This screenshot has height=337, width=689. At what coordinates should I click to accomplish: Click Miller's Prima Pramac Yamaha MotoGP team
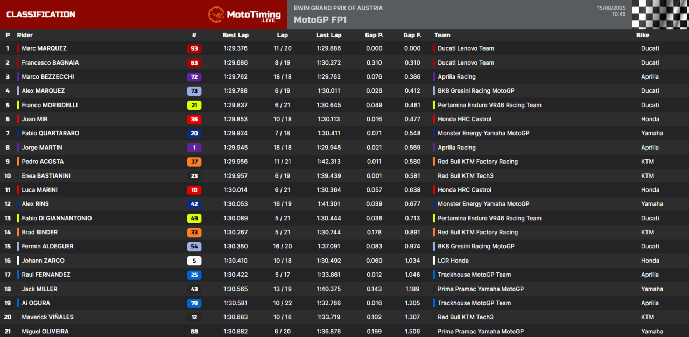click(x=481, y=289)
